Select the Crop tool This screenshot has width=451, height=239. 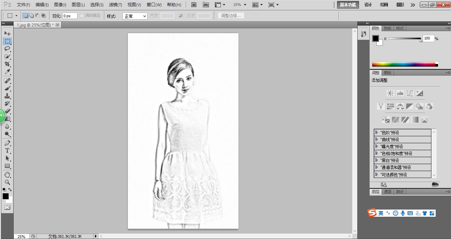click(x=7, y=64)
